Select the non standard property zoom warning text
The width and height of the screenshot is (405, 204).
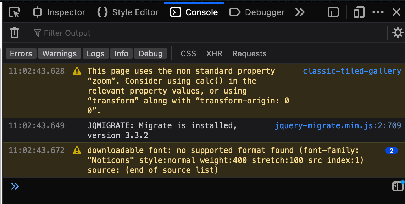188,91
